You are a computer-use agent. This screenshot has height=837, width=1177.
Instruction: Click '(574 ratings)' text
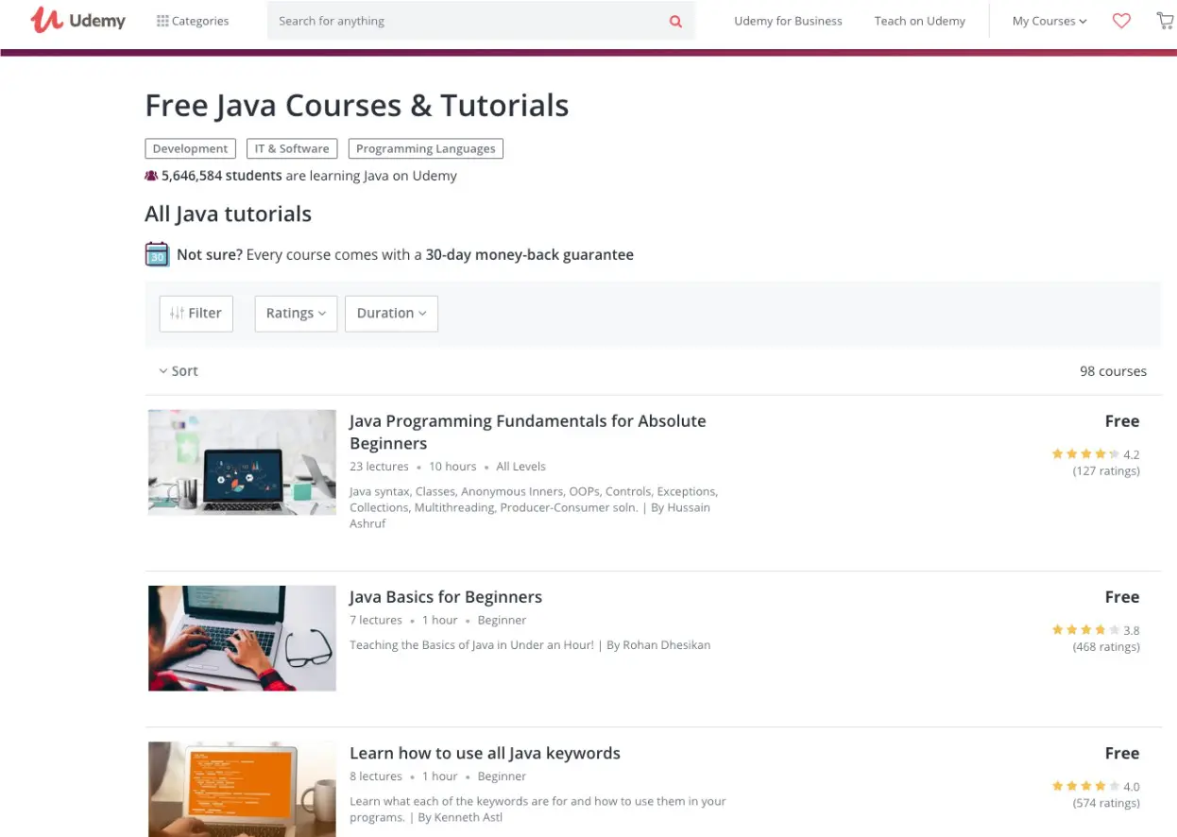click(1106, 804)
